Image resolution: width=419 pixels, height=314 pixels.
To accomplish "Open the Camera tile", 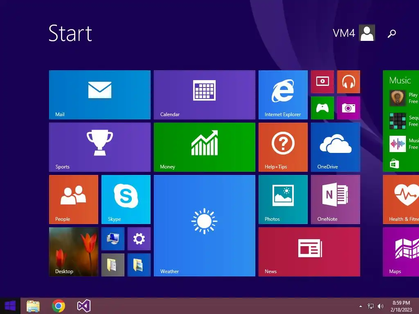I will click(349, 108).
